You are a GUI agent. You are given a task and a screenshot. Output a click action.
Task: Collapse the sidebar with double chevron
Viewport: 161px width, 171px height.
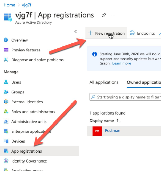pyautogui.click(x=76, y=31)
